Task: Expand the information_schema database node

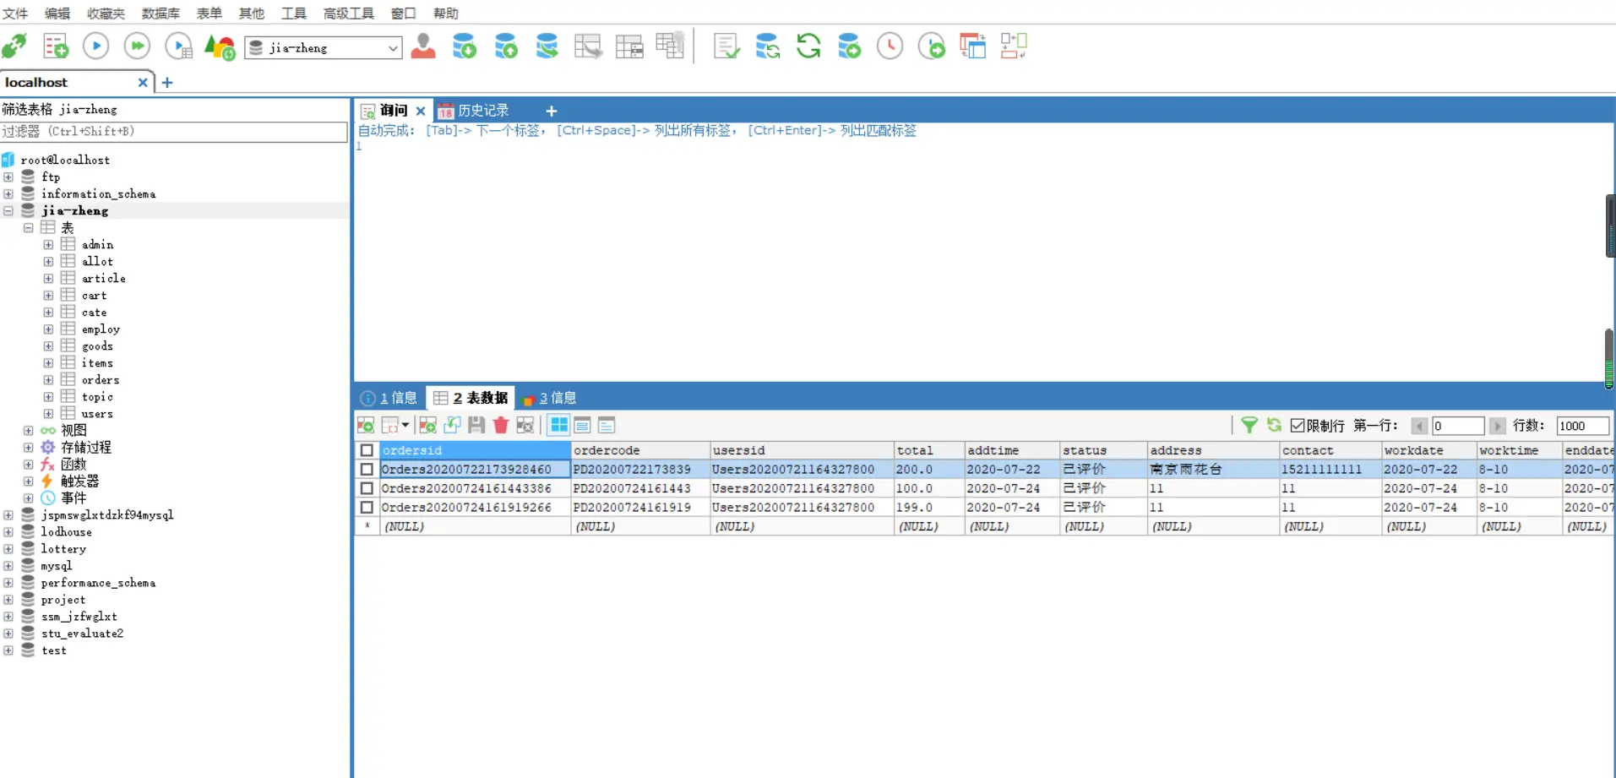Action: click(8, 194)
